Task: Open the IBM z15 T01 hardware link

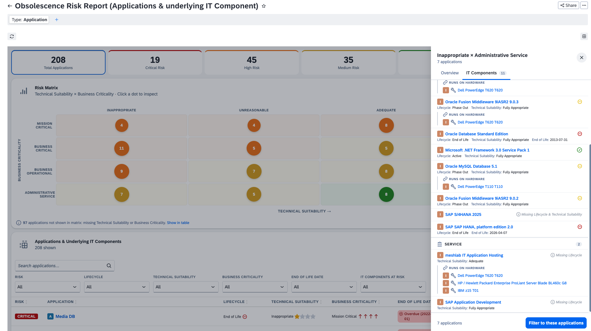Action: (x=468, y=291)
